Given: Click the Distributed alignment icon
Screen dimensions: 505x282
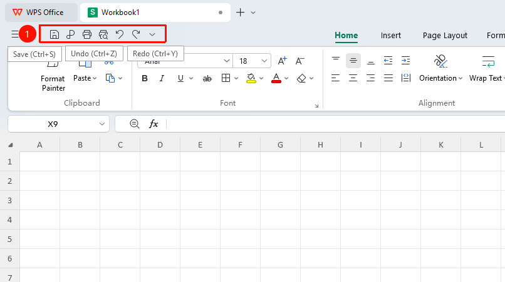Looking at the screenshot, I should tap(406, 78).
